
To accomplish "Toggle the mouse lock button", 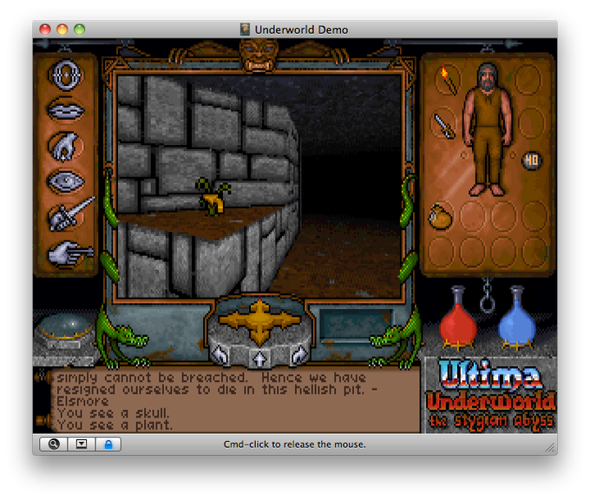I will (x=108, y=444).
